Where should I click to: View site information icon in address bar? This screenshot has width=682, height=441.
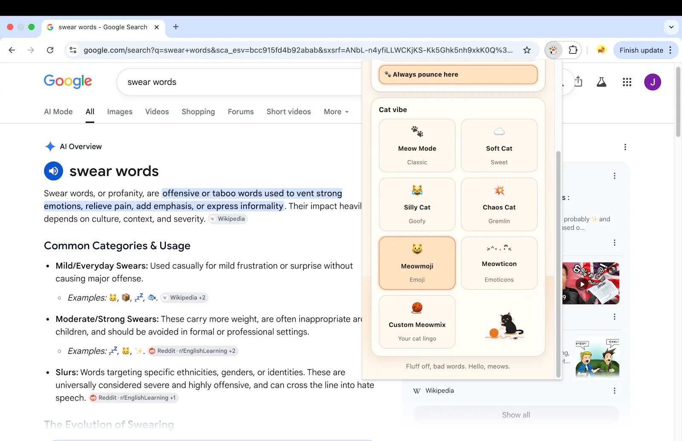(73, 50)
